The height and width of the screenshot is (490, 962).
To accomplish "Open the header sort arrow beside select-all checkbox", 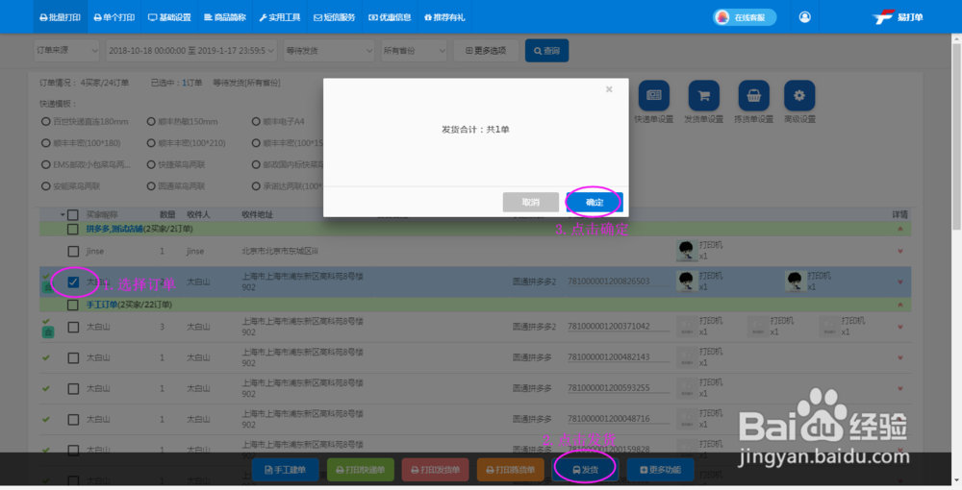I will [63, 215].
